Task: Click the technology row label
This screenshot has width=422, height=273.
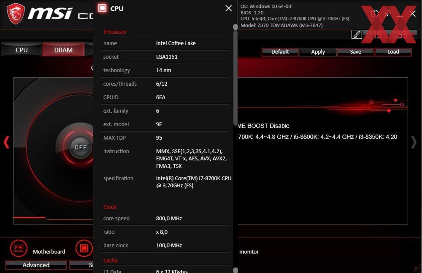Action: (x=117, y=70)
